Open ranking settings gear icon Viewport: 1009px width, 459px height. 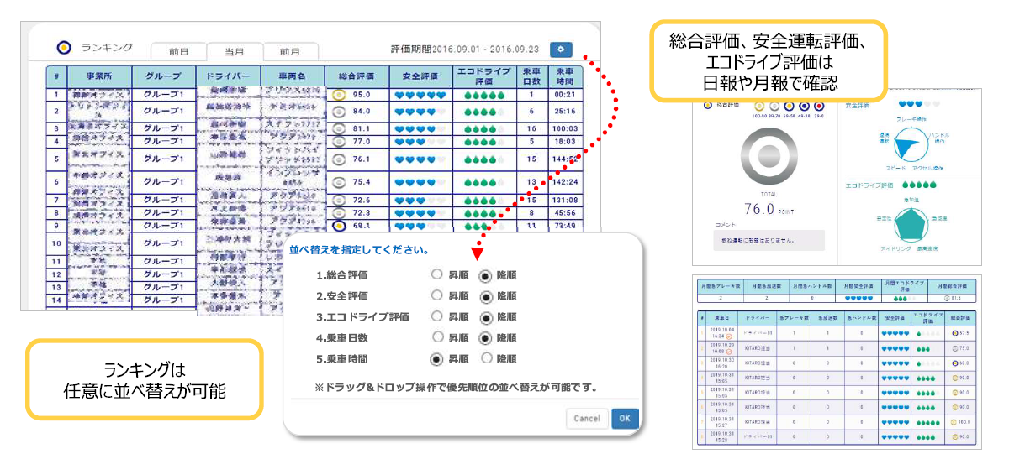(561, 50)
